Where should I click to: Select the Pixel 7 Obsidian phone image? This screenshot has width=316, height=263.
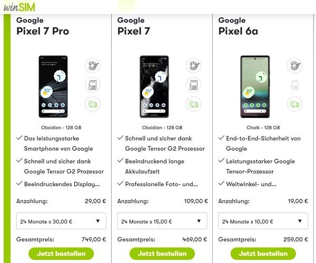click(154, 86)
